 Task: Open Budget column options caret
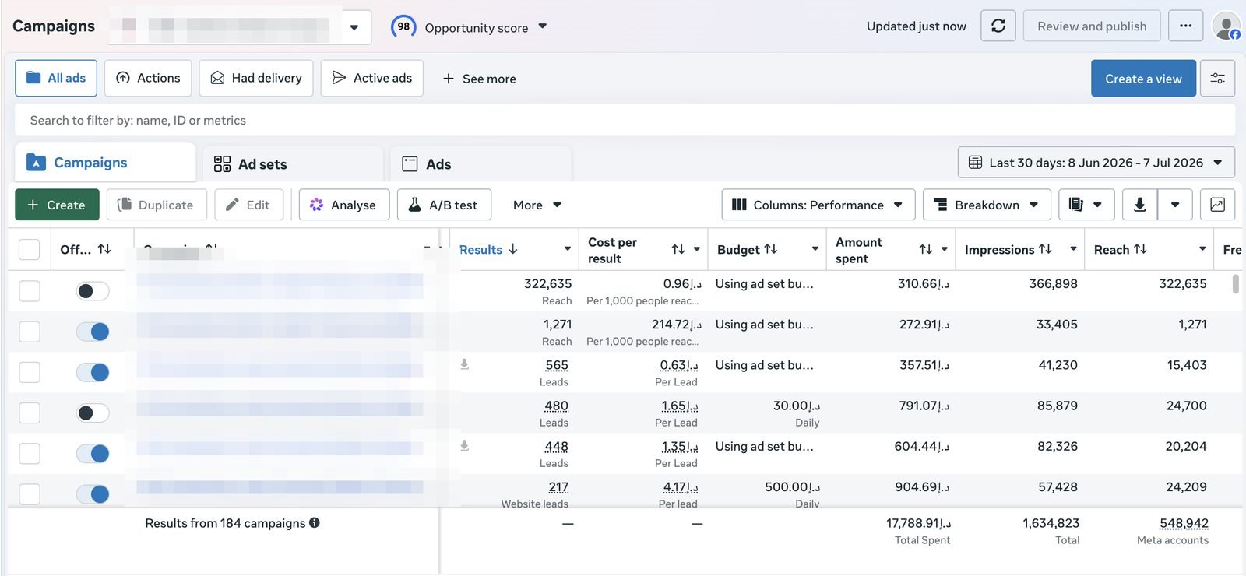coord(815,249)
